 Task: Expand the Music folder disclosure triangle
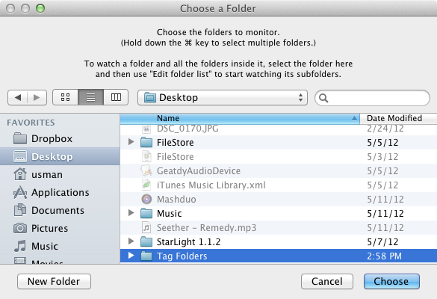coord(131,213)
